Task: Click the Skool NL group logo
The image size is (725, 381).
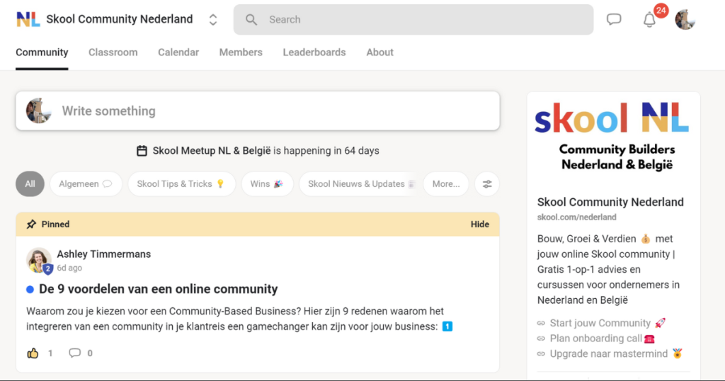Action: click(x=612, y=118)
